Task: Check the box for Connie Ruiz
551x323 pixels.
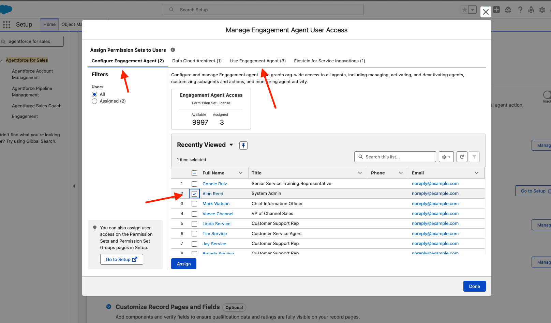Action: point(194,184)
